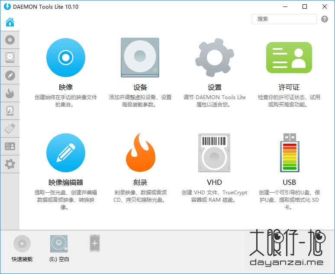Click the large 映像编辑器 pencil icon
Screen dimensions: 335x274
pyautogui.click(x=66, y=153)
